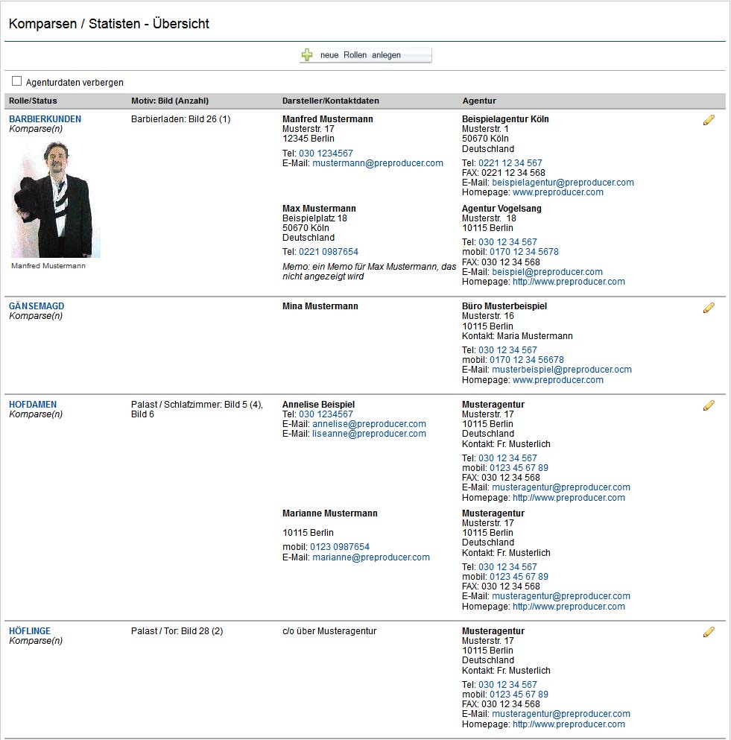
Task: Click Max Mustermann's phone 0221 0987654
Action: pos(329,252)
